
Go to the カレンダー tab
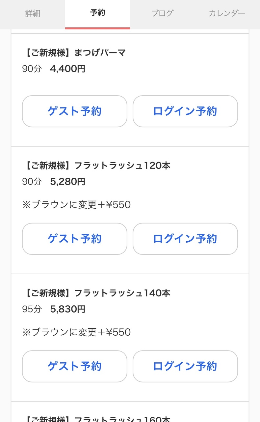click(227, 14)
